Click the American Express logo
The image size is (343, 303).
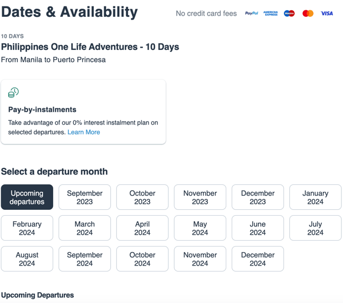(x=270, y=14)
